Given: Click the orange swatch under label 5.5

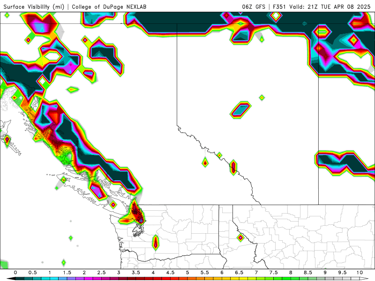Looking at the screenshot, I should [x=209, y=279].
